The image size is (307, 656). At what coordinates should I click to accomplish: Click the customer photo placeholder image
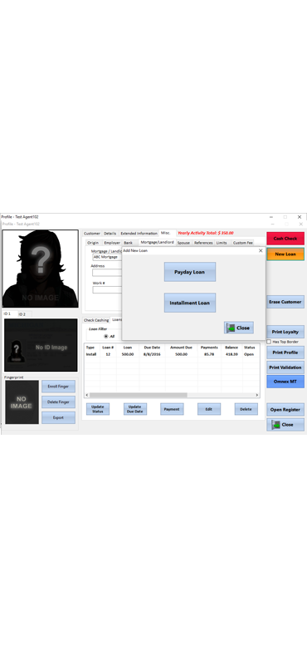40,269
